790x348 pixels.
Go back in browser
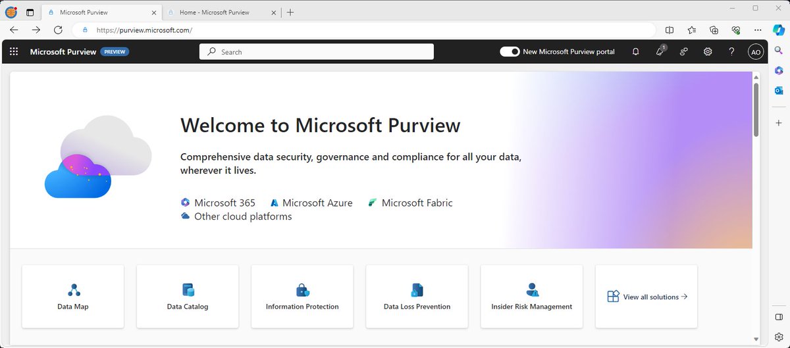(14, 30)
